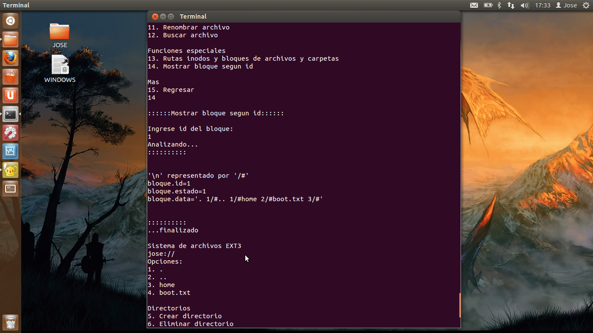Click '14. Mostrar bloque segun id' line
Viewport: 593px width, 333px height.
[x=200, y=66]
